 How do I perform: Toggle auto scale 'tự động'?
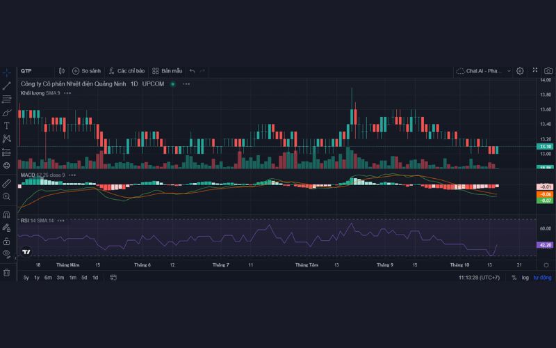point(541,278)
